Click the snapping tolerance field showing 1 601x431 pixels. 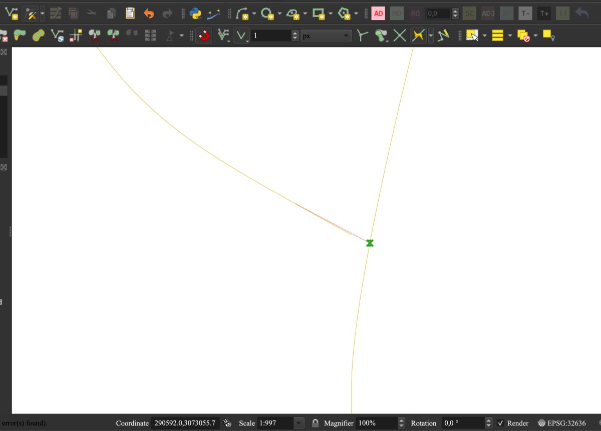[271, 35]
